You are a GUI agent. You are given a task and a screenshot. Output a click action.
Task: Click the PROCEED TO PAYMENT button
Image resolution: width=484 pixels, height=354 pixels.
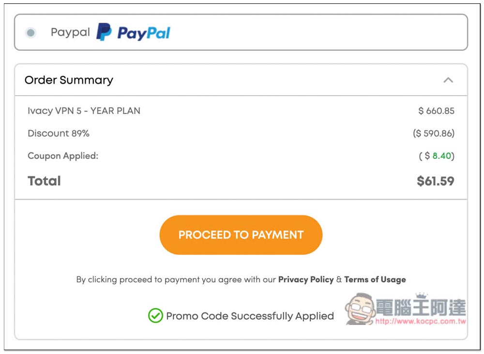click(x=241, y=235)
